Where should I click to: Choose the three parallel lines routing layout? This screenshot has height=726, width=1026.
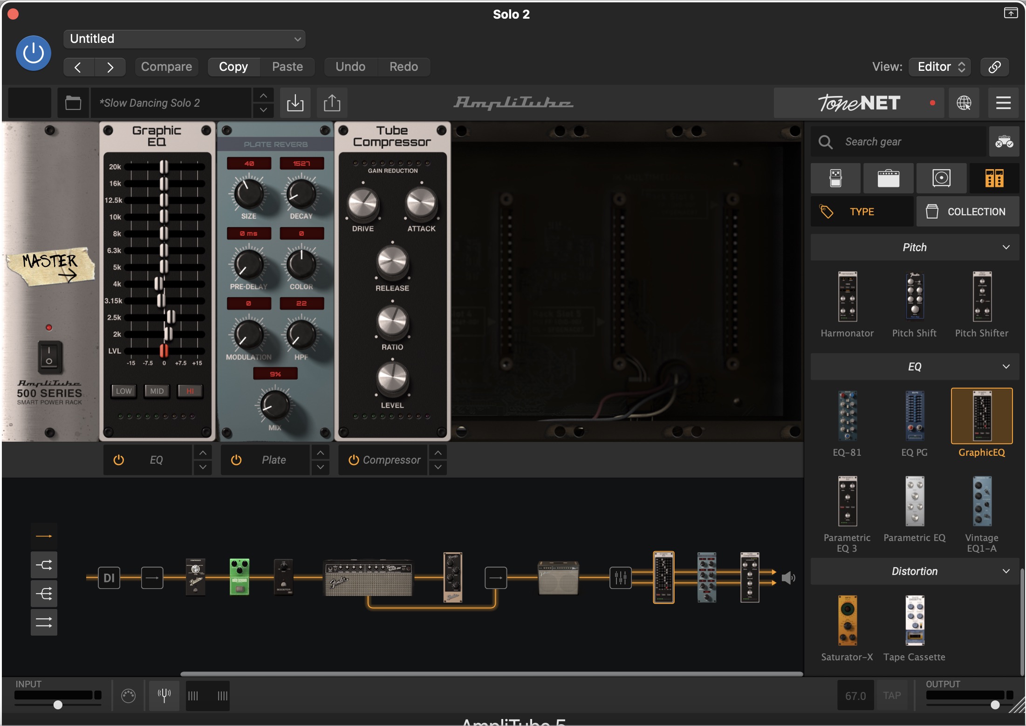(44, 622)
